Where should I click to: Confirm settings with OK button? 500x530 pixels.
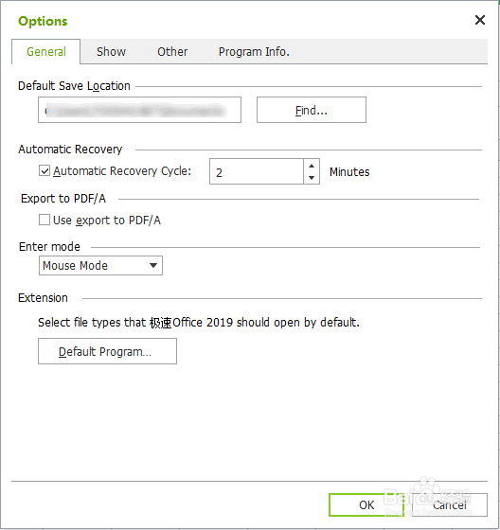tap(366, 505)
